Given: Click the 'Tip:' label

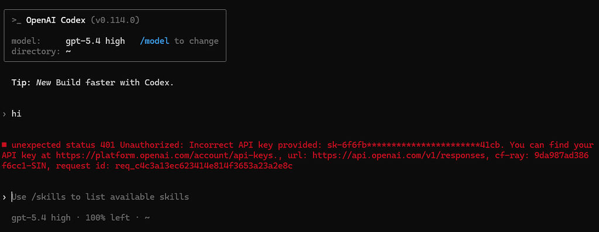Looking at the screenshot, I should tap(22, 82).
